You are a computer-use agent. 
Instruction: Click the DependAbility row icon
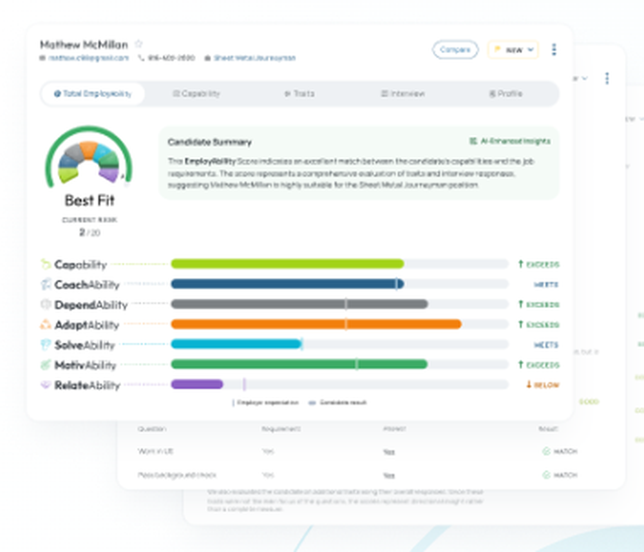[46, 304]
